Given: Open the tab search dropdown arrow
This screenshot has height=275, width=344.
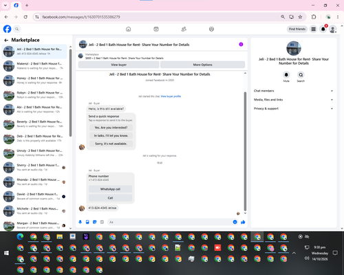Looking at the screenshot, I should point(6,5).
